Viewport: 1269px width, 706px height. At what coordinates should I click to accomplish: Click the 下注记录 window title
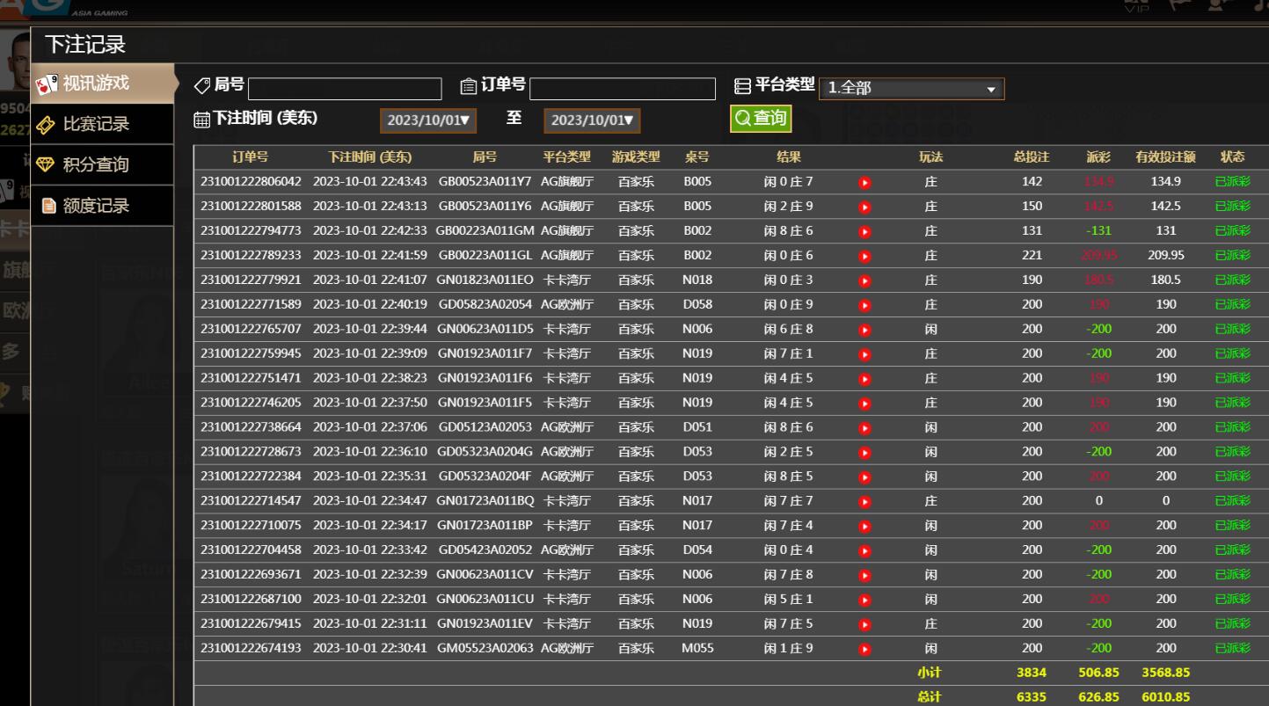[85, 43]
